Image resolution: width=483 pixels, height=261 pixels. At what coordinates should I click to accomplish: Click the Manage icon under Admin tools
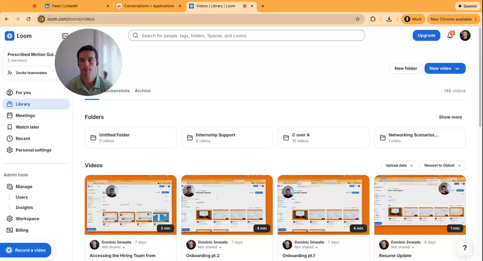(x=10, y=186)
